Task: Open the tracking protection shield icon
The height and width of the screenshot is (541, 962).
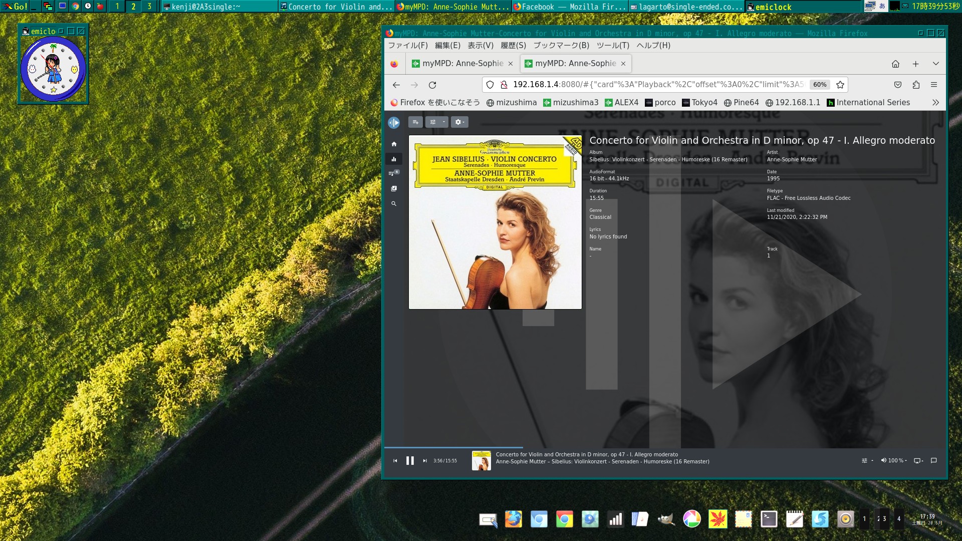Action: 490,85
